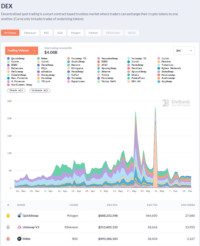The image size is (200, 246).
Task: Open the Uniswap V3 name link in the table
Action: (31, 227)
